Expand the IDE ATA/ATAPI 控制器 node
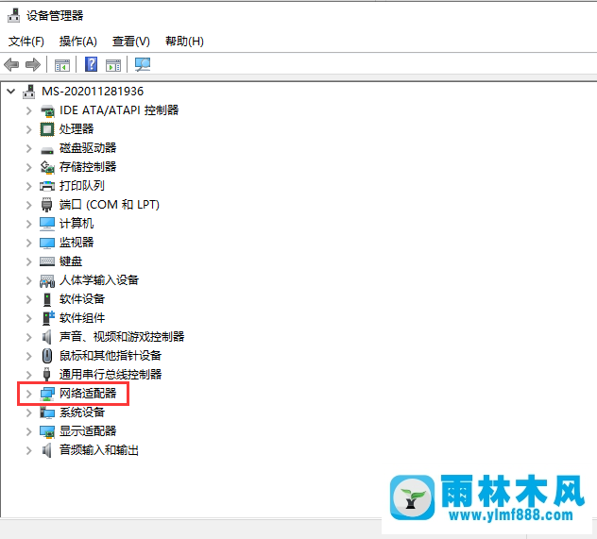Viewport: 597px width, 539px height. (x=29, y=110)
